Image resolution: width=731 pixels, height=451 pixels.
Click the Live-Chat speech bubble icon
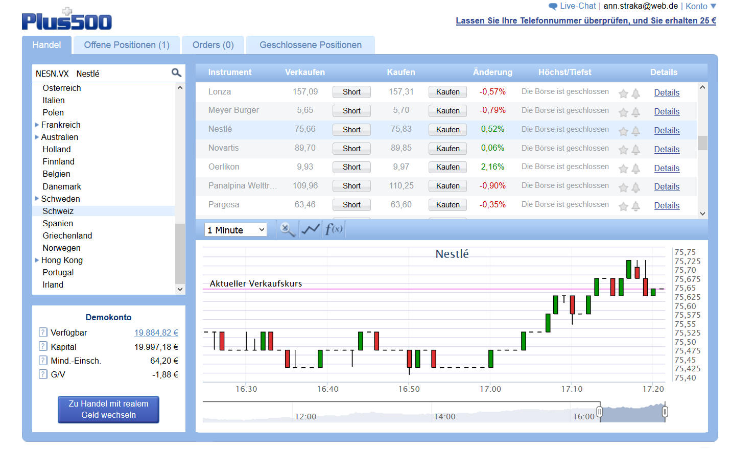coord(553,7)
